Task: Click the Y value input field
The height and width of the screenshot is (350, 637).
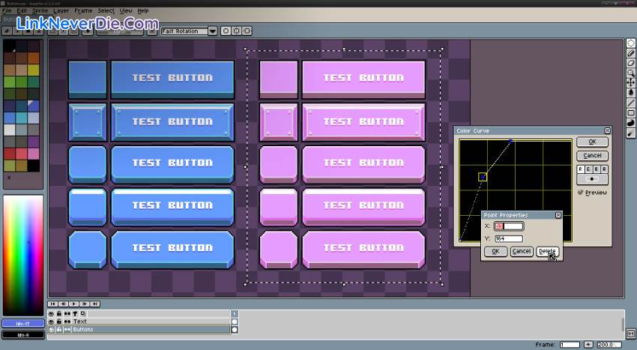Action: click(x=509, y=239)
